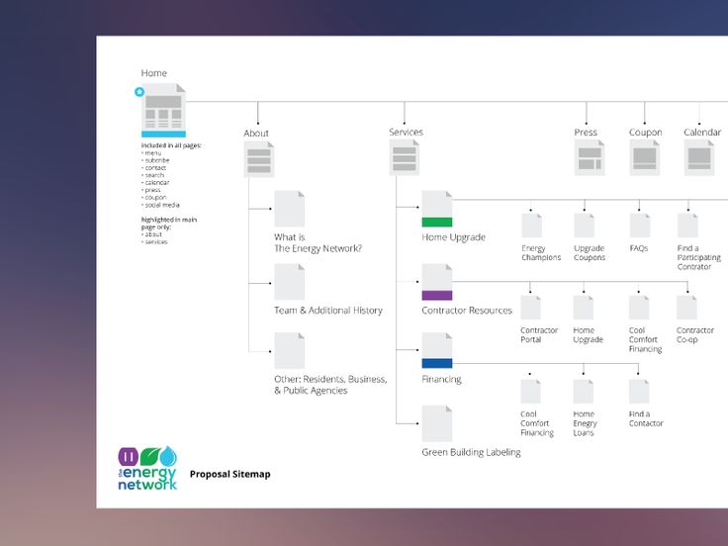Click Home Upgrade icon under Contractor Resources
Screen dimensions: 728x546
(584, 308)
